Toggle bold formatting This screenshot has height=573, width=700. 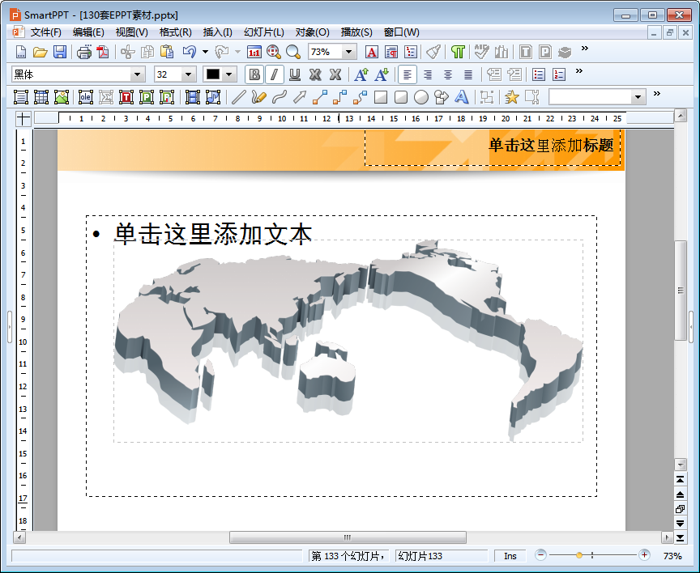point(254,74)
